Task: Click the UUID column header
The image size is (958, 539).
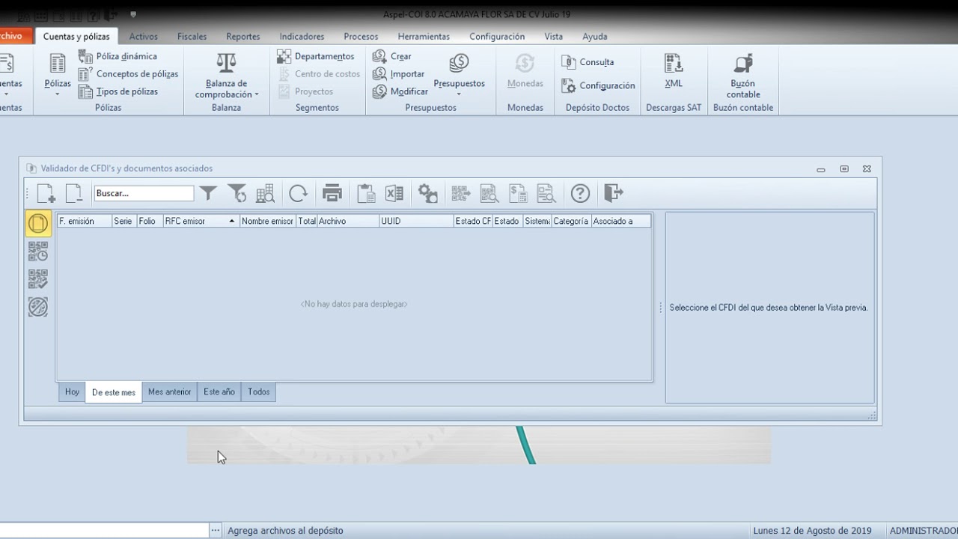Action: pos(416,221)
